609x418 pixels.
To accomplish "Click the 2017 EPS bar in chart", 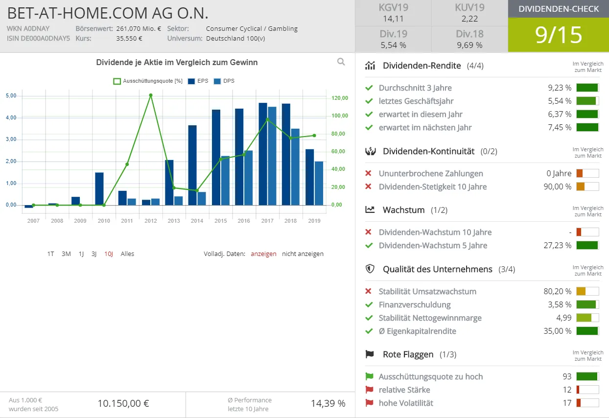I will click(263, 154).
